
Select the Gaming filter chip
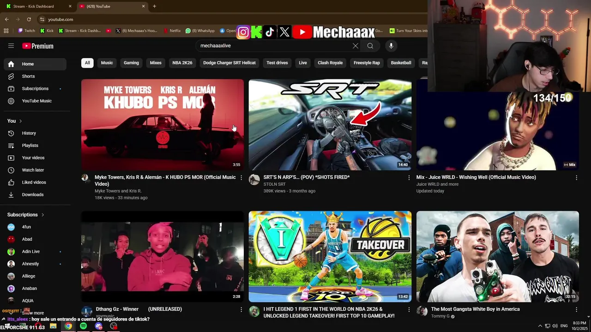[x=131, y=63]
